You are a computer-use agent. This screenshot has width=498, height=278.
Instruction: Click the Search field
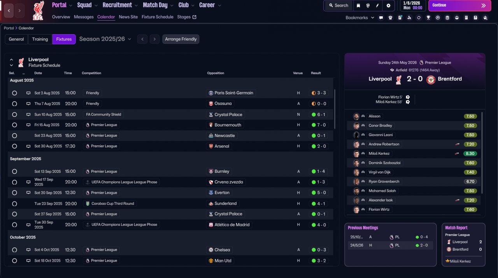pos(338,5)
